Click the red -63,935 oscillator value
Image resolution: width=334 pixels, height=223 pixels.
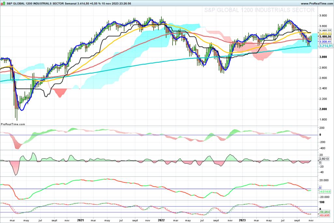325,215
